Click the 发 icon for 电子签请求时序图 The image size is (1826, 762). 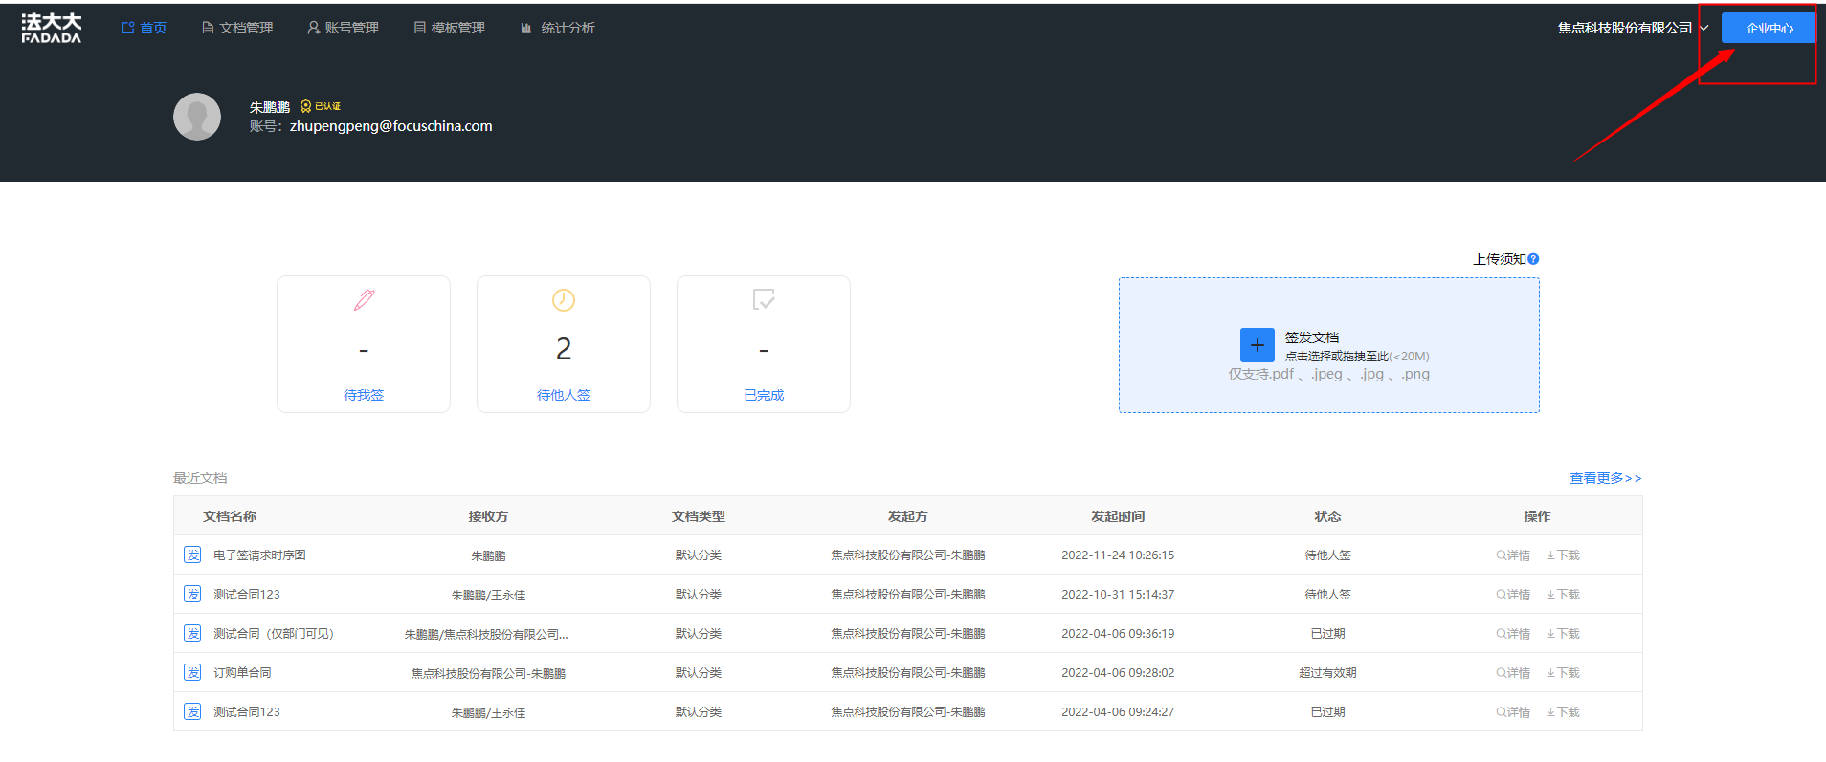[192, 555]
